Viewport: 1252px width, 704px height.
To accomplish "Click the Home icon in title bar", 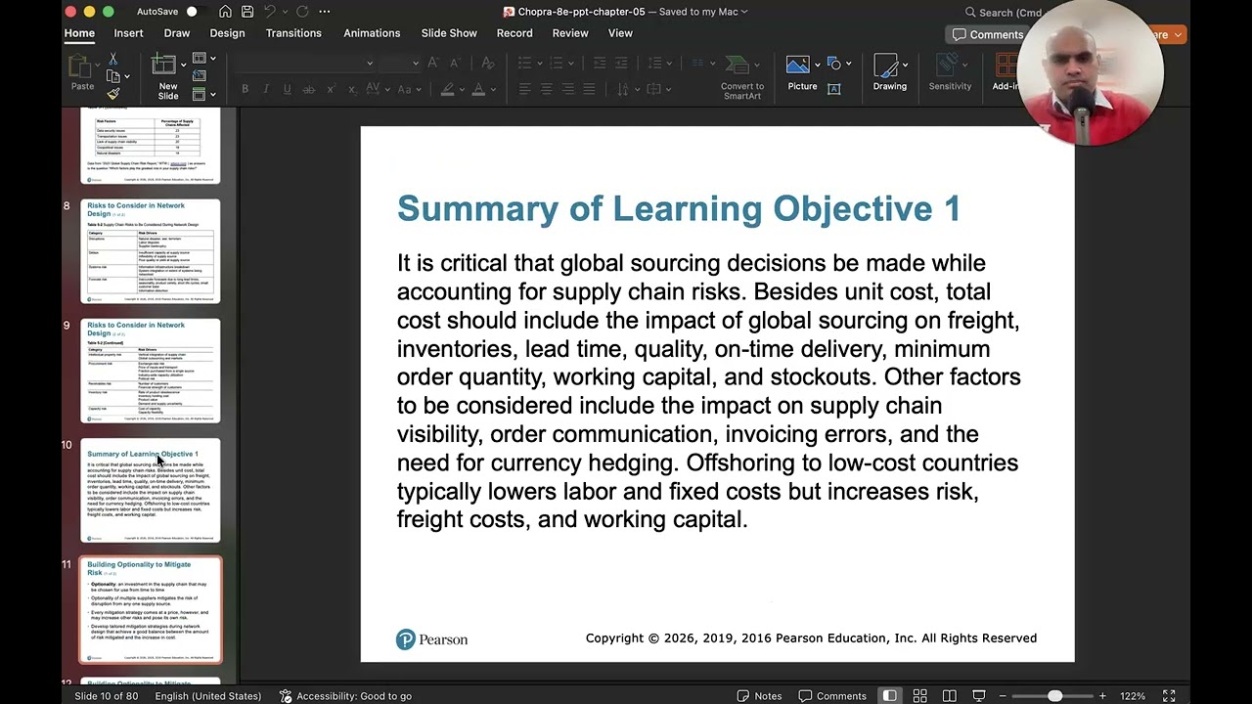I will pos(225,12).
